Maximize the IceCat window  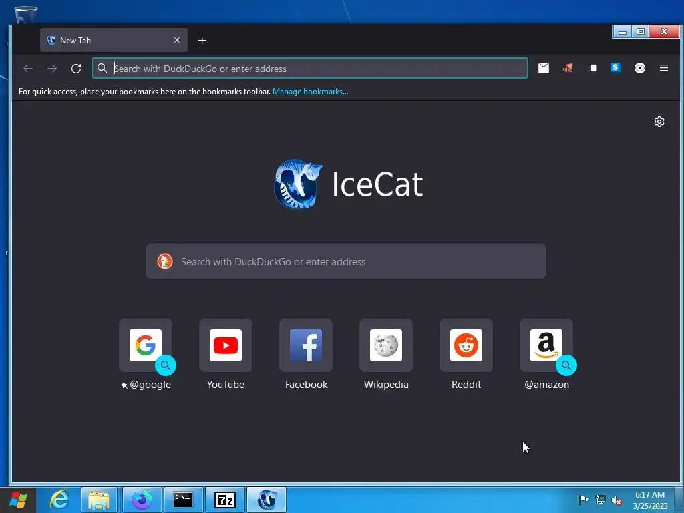(641, 32)
